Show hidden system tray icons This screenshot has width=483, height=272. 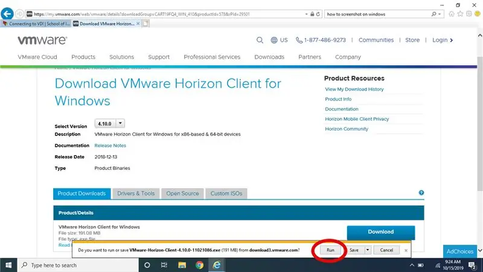[x=412, y=265]
